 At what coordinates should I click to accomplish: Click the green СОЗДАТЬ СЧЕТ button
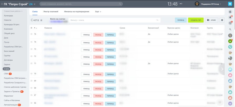point(196,20)
